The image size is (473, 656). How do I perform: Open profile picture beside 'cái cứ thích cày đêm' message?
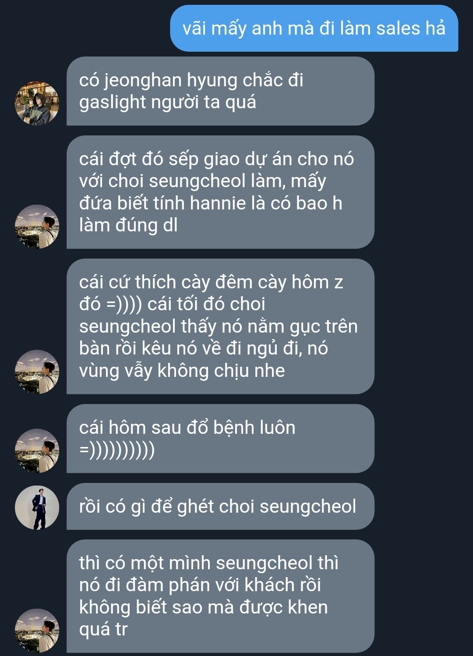[x=37, y=372]
